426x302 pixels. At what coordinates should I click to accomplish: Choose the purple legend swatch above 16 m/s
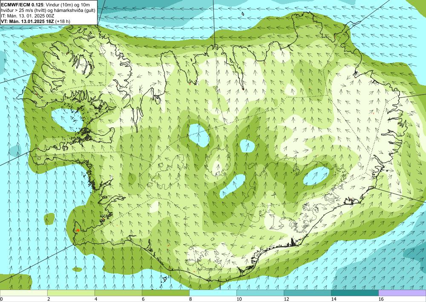pos(402,293)
